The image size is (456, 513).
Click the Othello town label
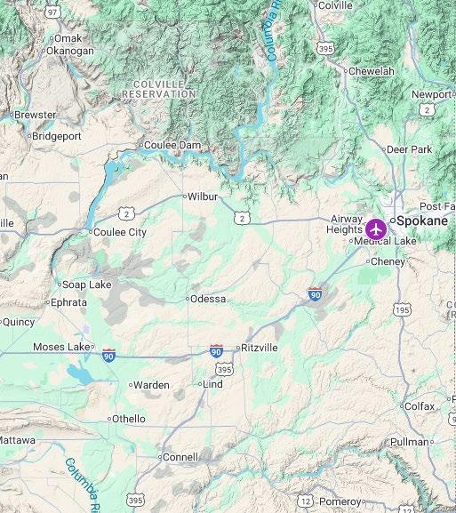click(x=129, y=419)
